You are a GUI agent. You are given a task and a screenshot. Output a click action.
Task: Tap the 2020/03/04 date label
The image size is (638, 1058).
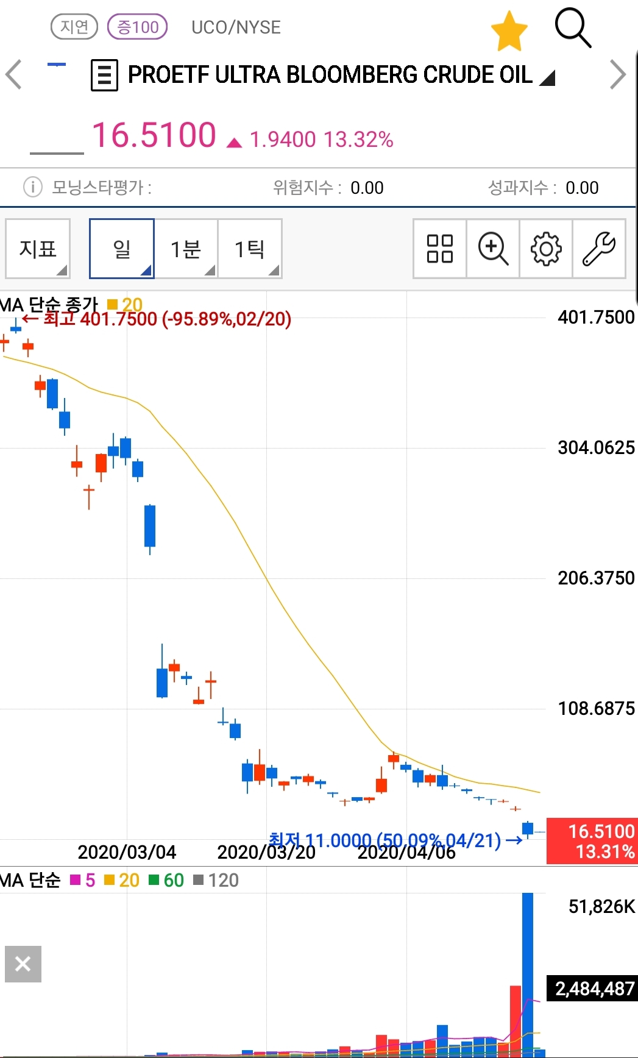(127, 852)
